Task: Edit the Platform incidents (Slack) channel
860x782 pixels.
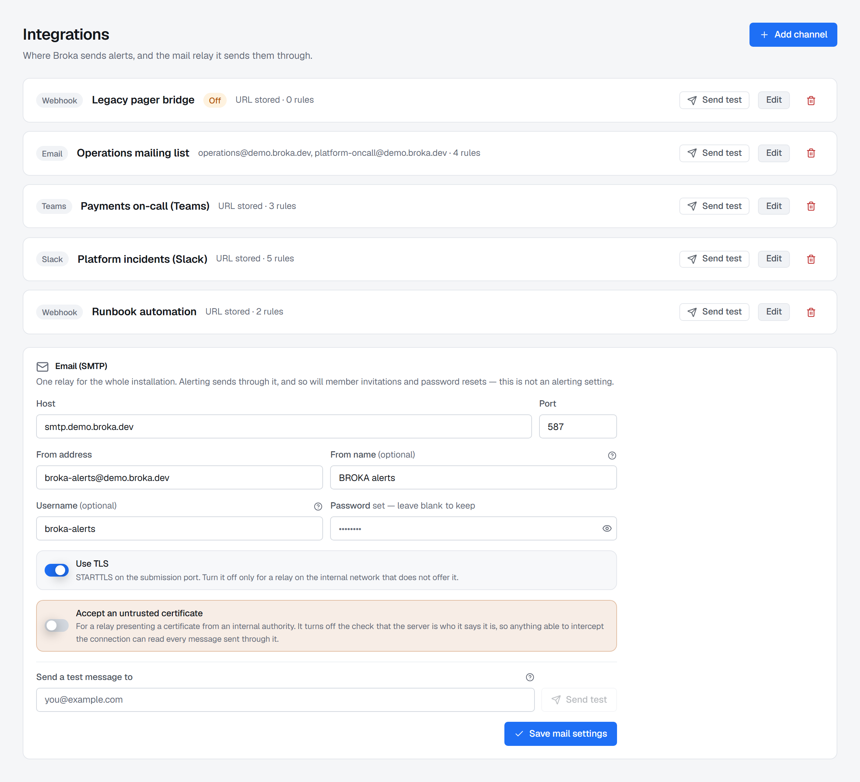Action: coord(774,259)
